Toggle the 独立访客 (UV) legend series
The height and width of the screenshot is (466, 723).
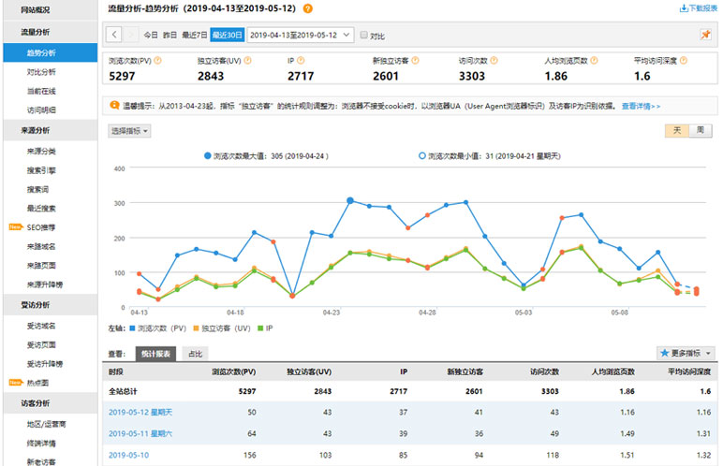tap(222, 328)
